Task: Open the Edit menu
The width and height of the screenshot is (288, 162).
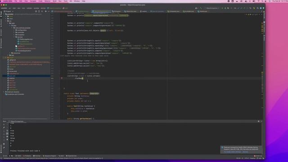Action: click(x=21, y=1)
